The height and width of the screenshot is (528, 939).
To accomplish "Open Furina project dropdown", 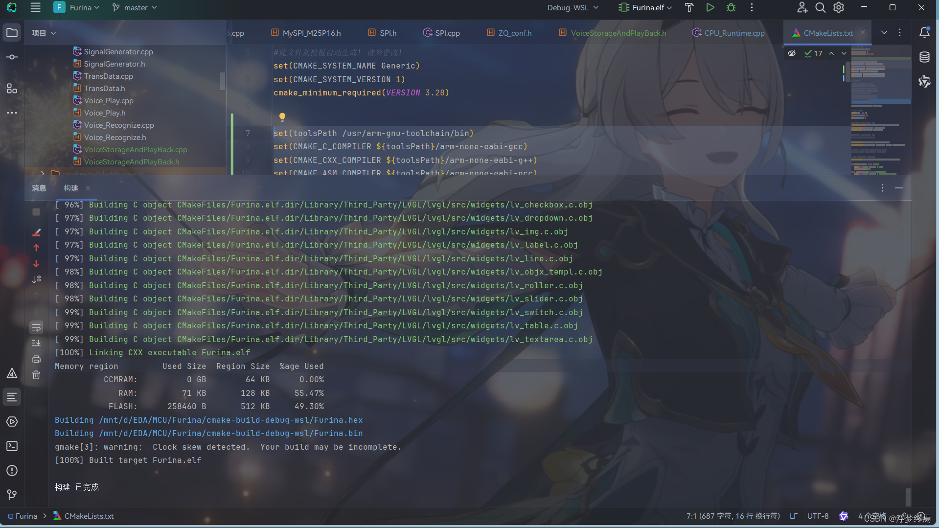I will pyautogui.click(x=77, y=7).
